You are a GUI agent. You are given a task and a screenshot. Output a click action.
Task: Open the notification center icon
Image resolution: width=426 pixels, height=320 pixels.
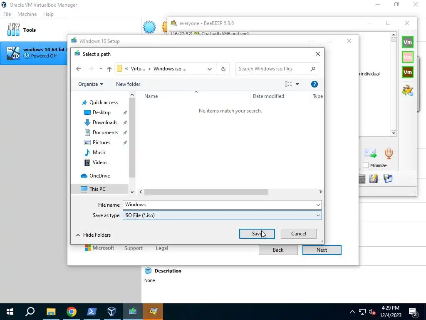413,312
